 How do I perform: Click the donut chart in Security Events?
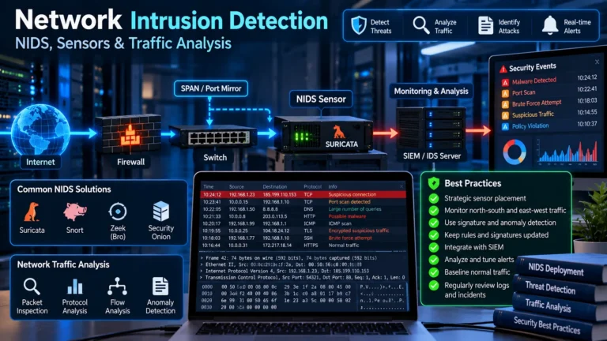pyautogui.click(x=515, y=152)
